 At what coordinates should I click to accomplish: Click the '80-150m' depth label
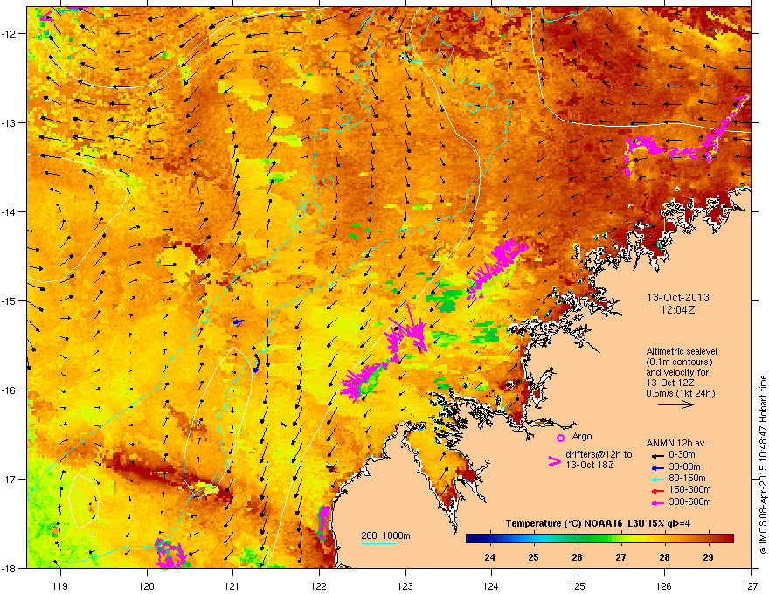(x=687, y=478)
